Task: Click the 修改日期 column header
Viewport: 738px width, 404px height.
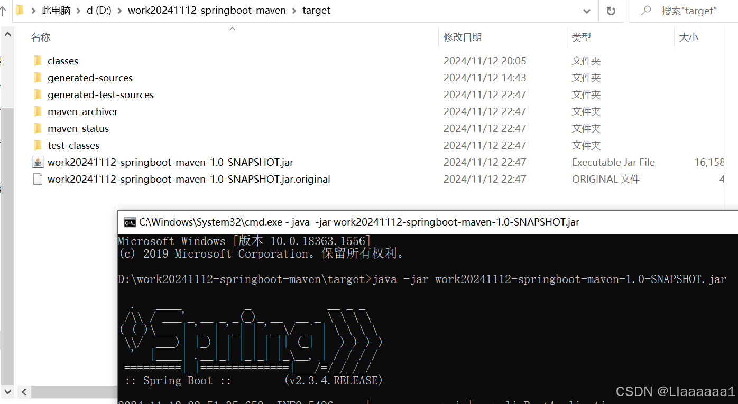Action: pyautogui.click(x=463, y=37)
